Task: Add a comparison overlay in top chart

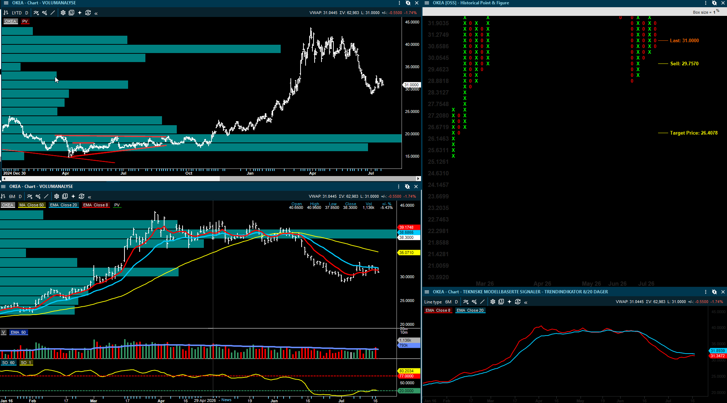Action: pos(44,13)
